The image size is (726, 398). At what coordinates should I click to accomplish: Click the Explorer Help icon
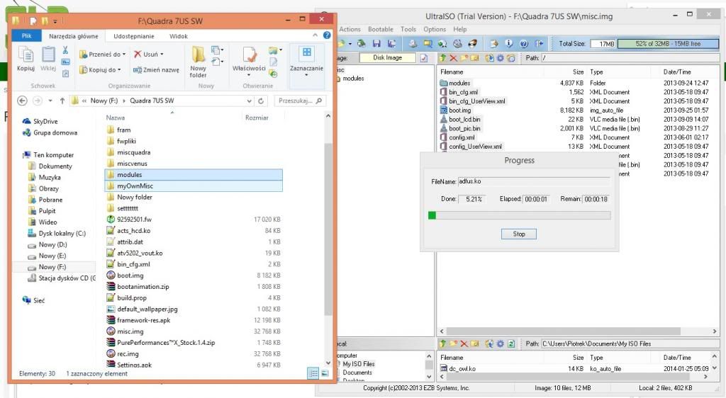(x=327, y=35)
